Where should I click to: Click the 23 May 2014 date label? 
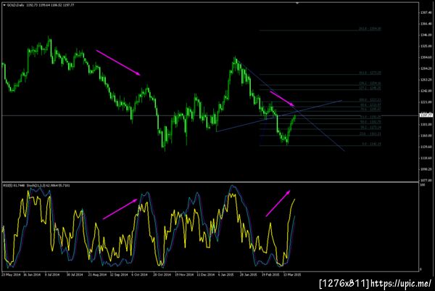pyautogui.click(x=11, y=274)
